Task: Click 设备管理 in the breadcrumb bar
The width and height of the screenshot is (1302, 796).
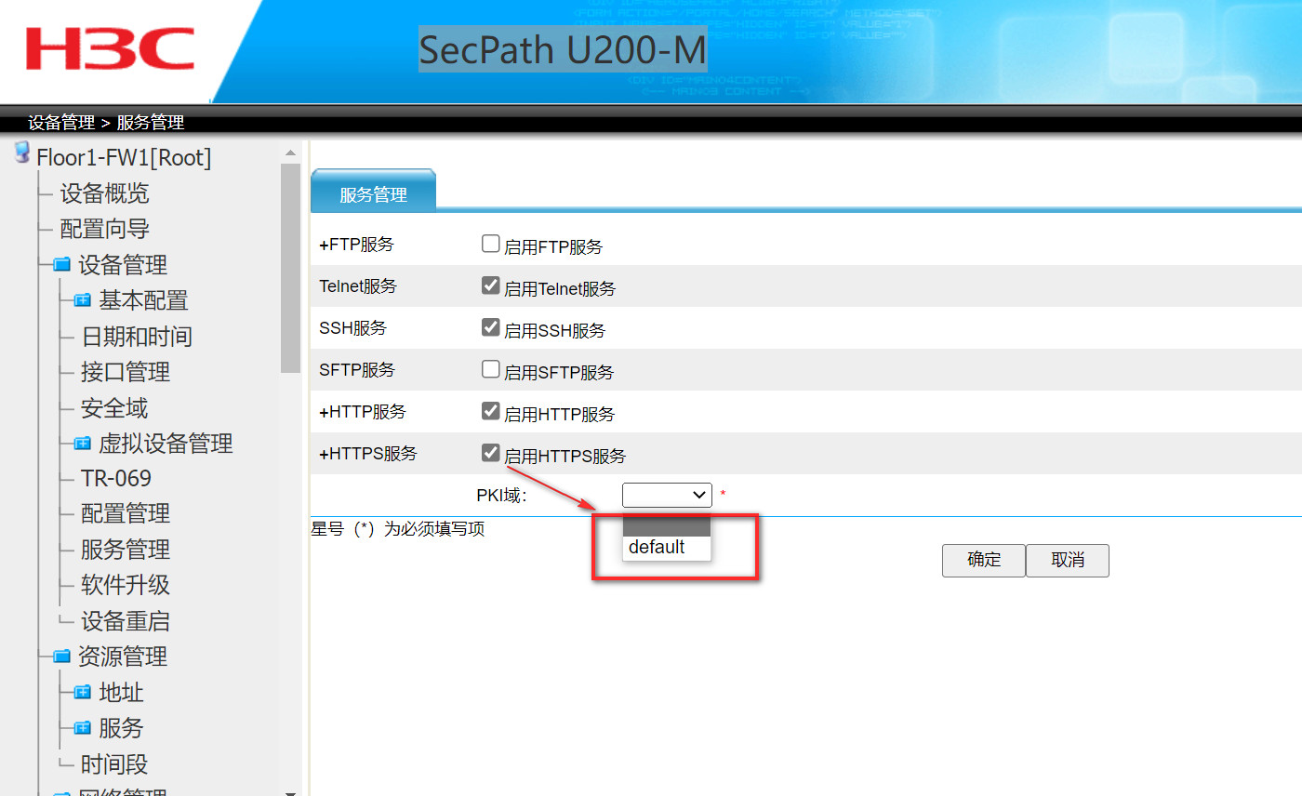Action: point(61,123)
